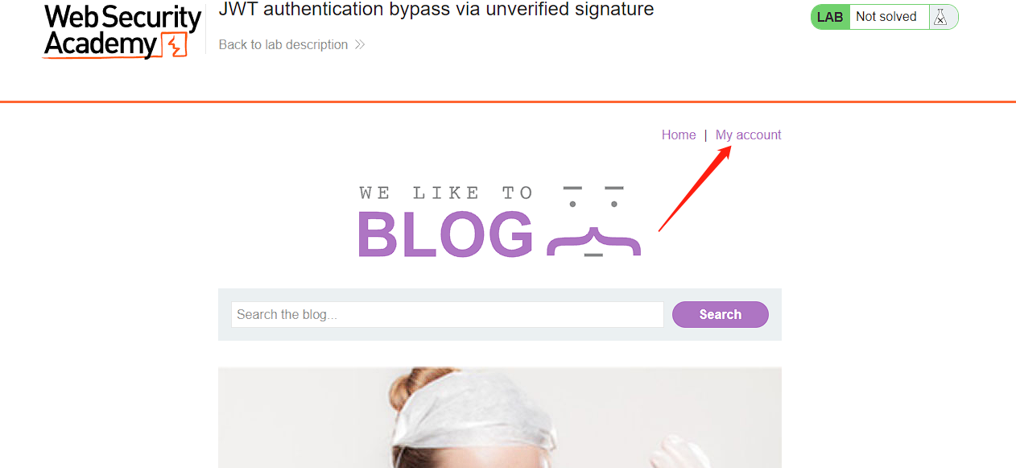Click the purple BLOG wordmark
1016x468 pixels.
pos(445,235)
